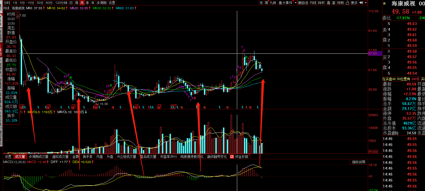Image resolution: width=425 pixels, height=191 pixels.
Task: Click the padlock lock icon in toolbar
Action: (x=347, y=3)
